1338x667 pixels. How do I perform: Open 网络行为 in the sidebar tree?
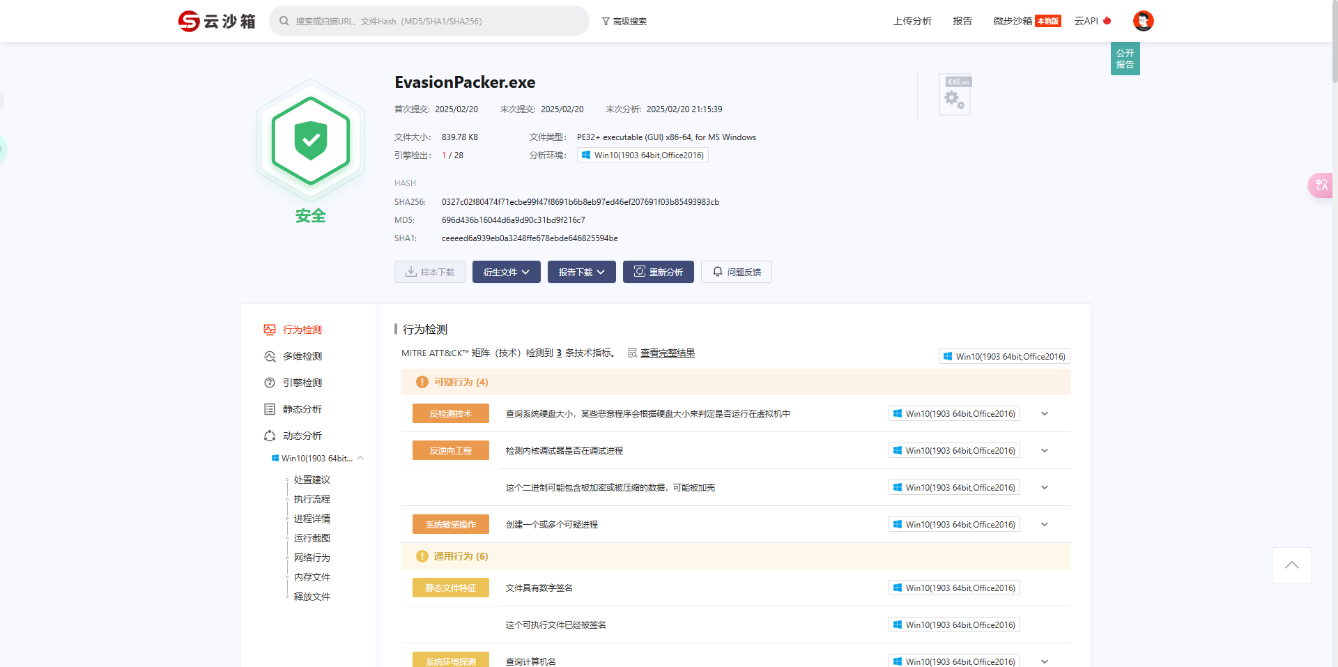click(x=312, y=558)
